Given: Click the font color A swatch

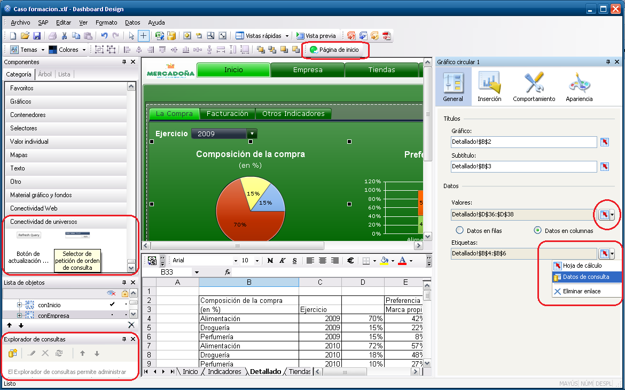Looking at the screenshot, I should [x=402, y=261].
